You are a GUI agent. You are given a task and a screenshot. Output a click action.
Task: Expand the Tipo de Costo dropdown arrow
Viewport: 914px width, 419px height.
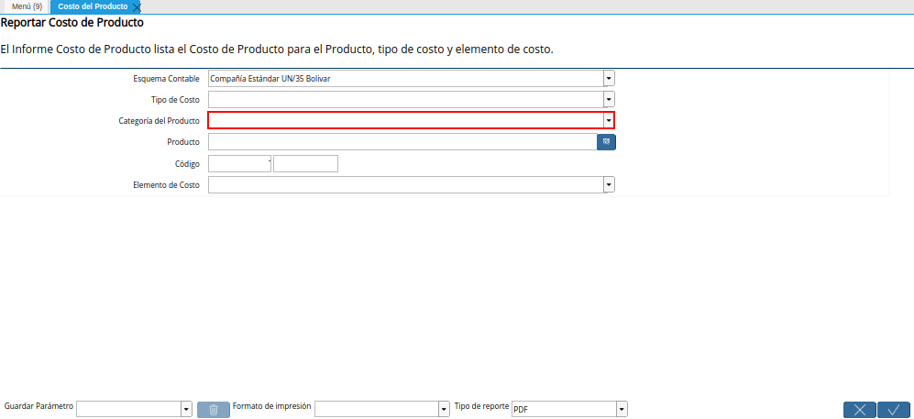click(609, 100)
